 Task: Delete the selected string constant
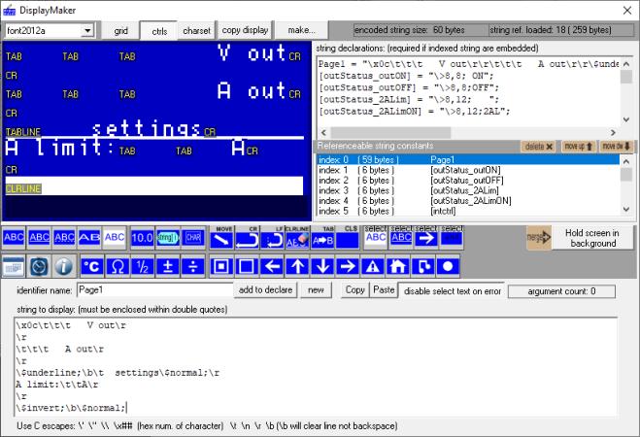(538, 146)
